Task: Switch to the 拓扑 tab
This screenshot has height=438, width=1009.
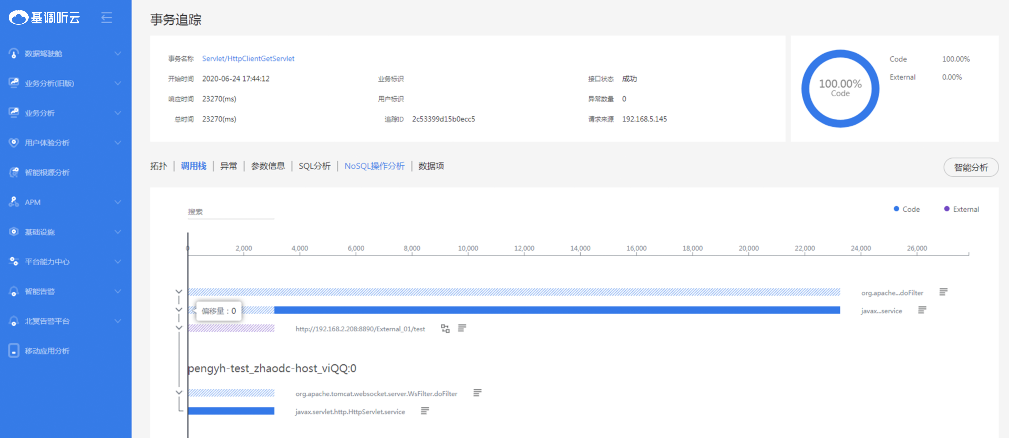Action: [158, 166]
